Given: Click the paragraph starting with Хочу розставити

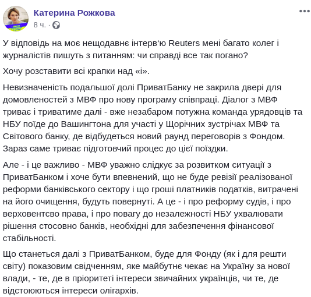Looking at the screenshot, I should 76,71.
